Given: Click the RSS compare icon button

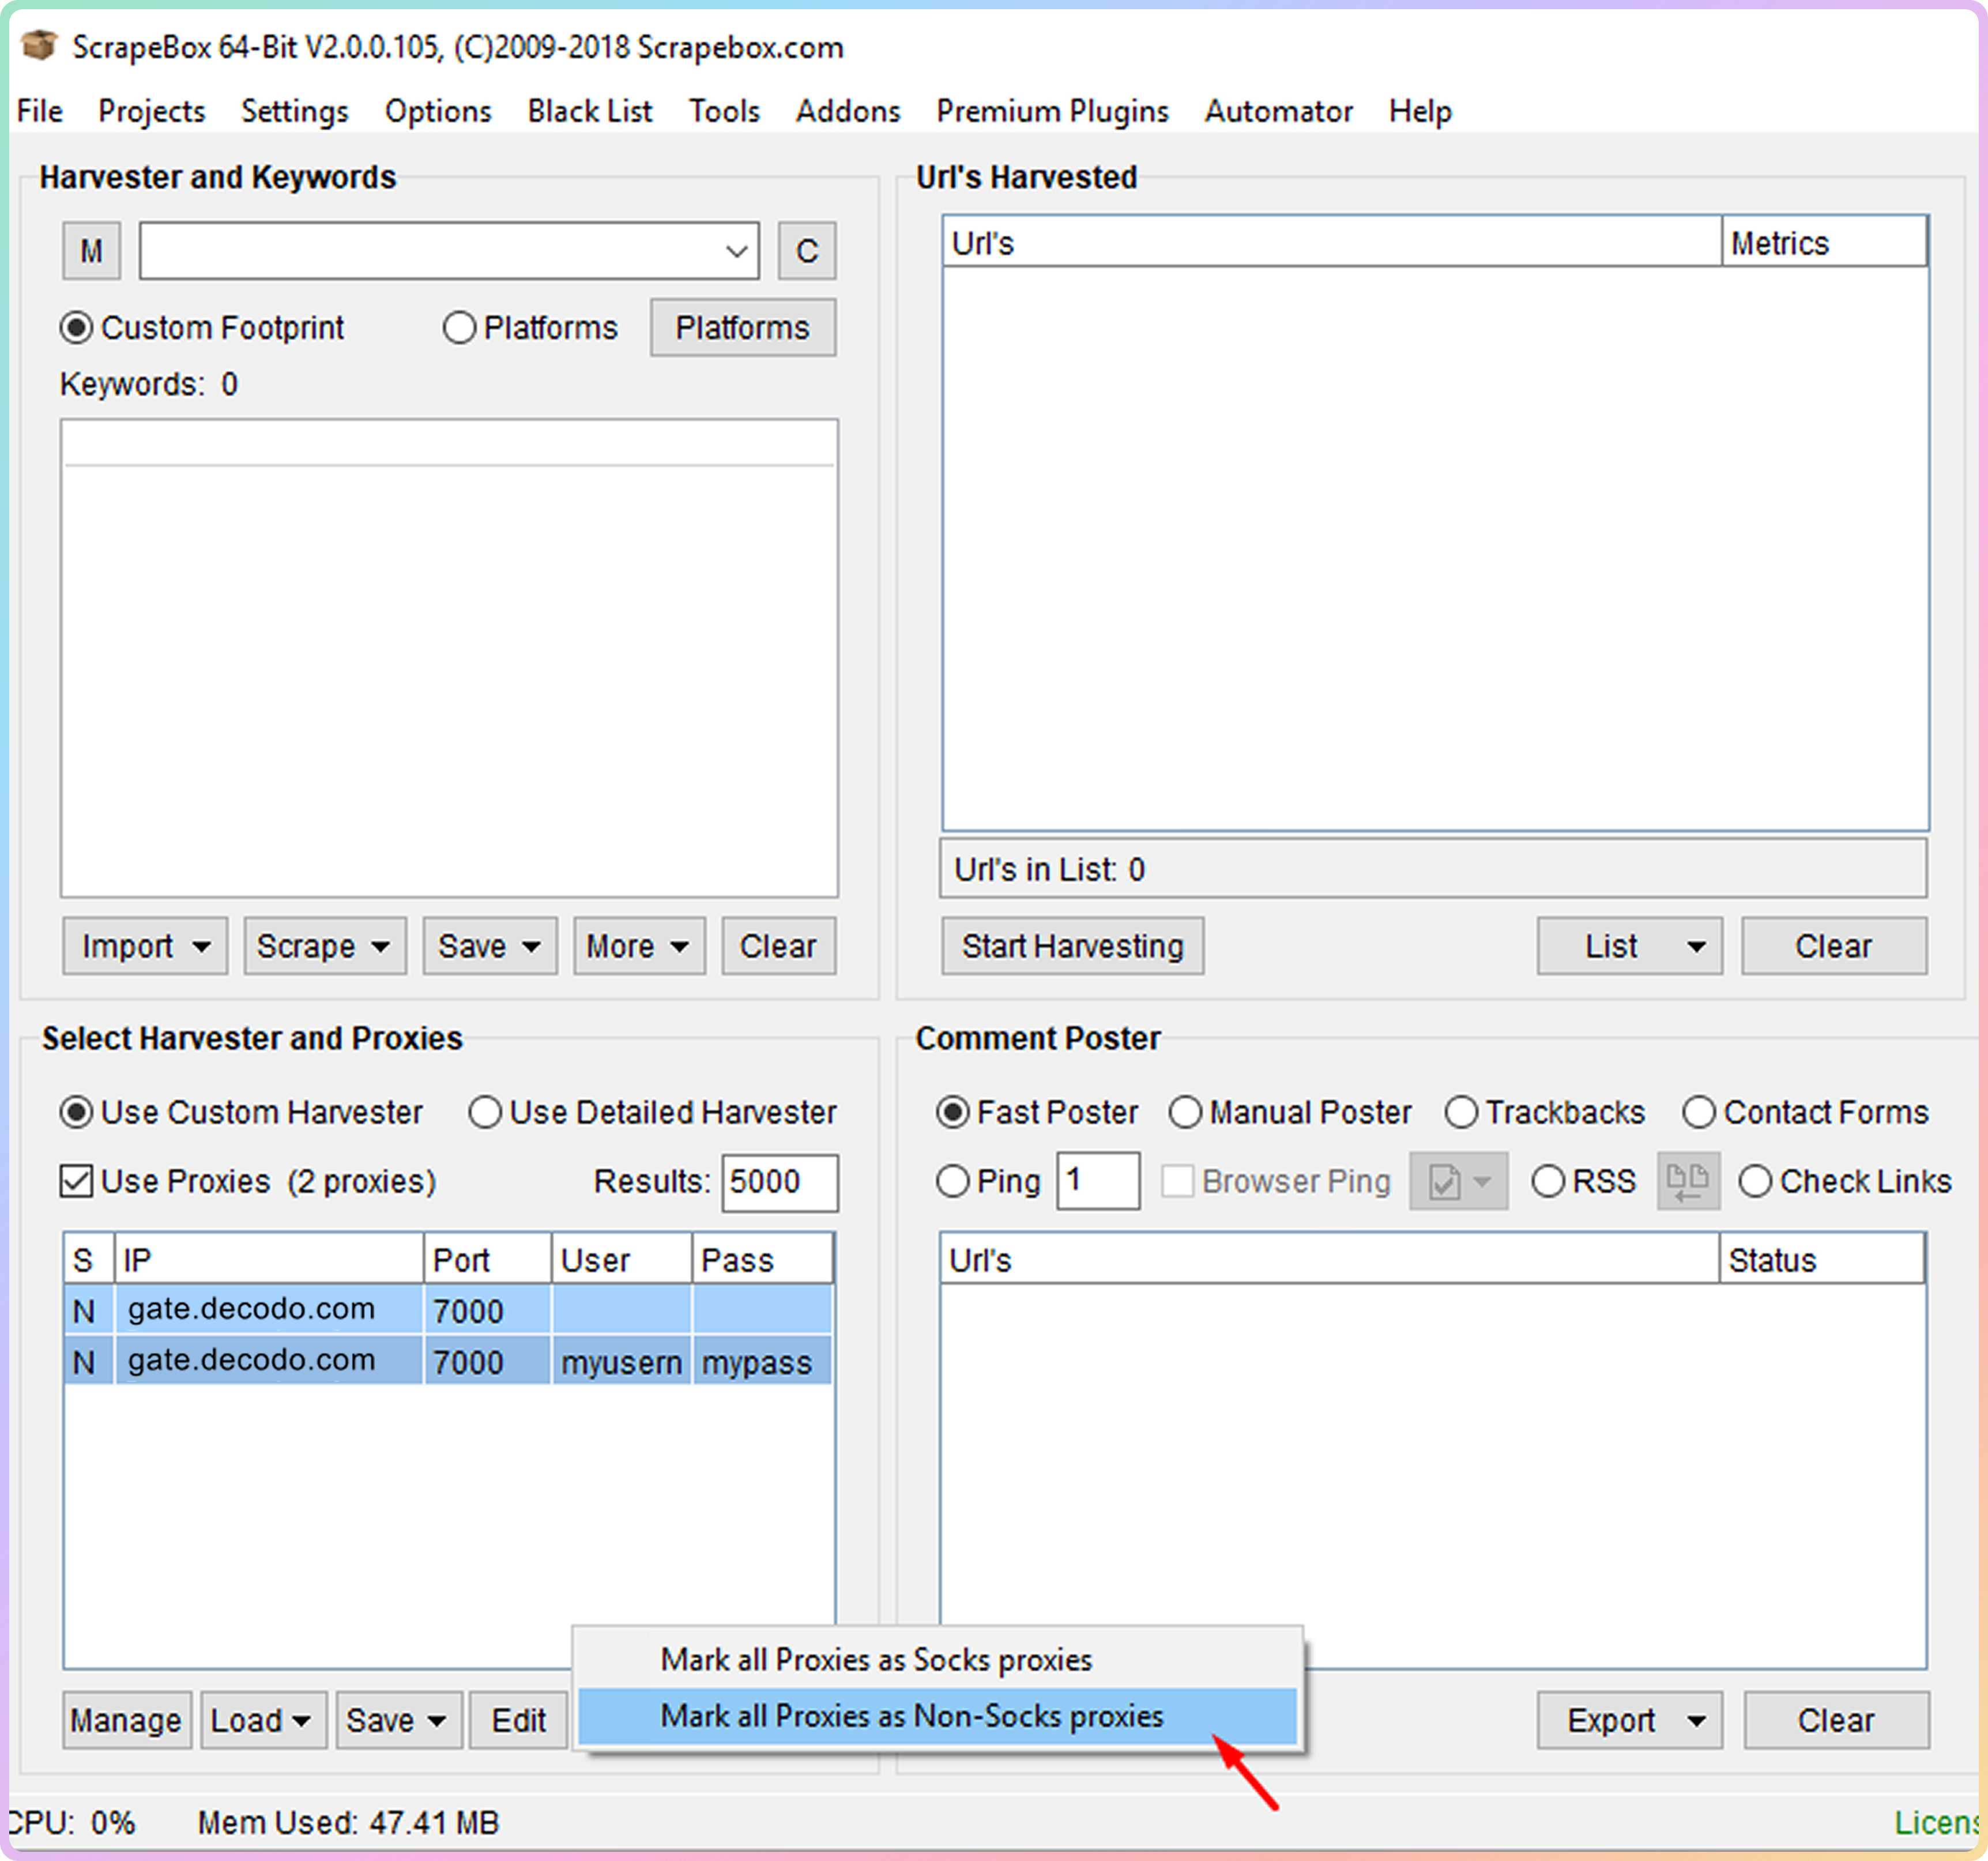Looking at the screenshot, I should pyautogui.click(x=1687, y=1181).
